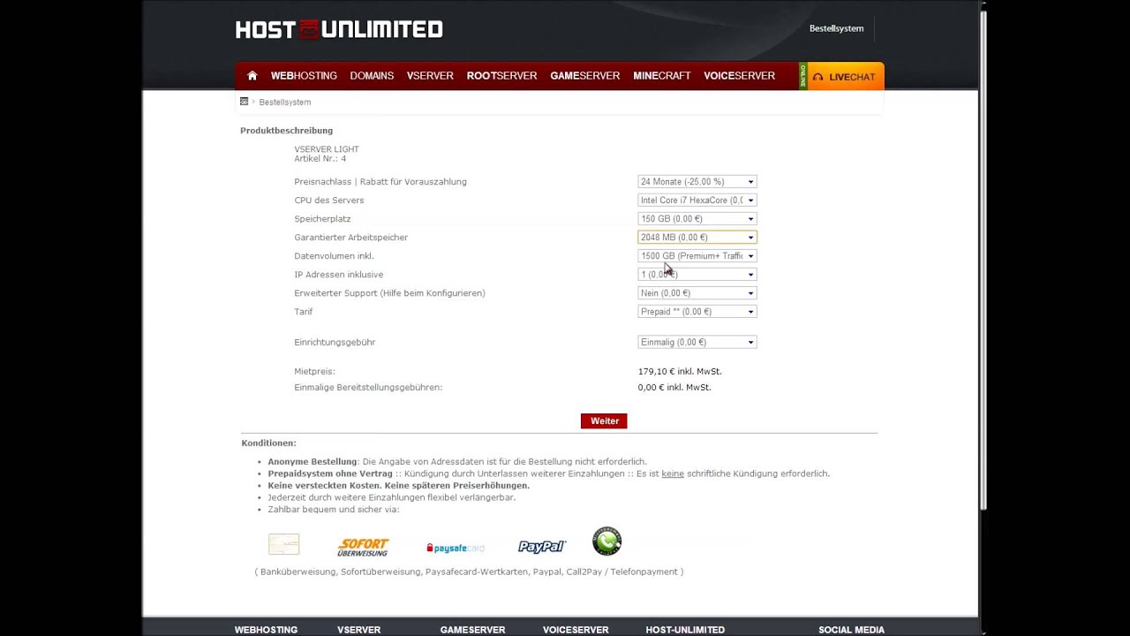Click the Sofort Überweisung payment logo
Image resolution: width=1130 pixels, height=636 pixels.
tap(363, 547)
